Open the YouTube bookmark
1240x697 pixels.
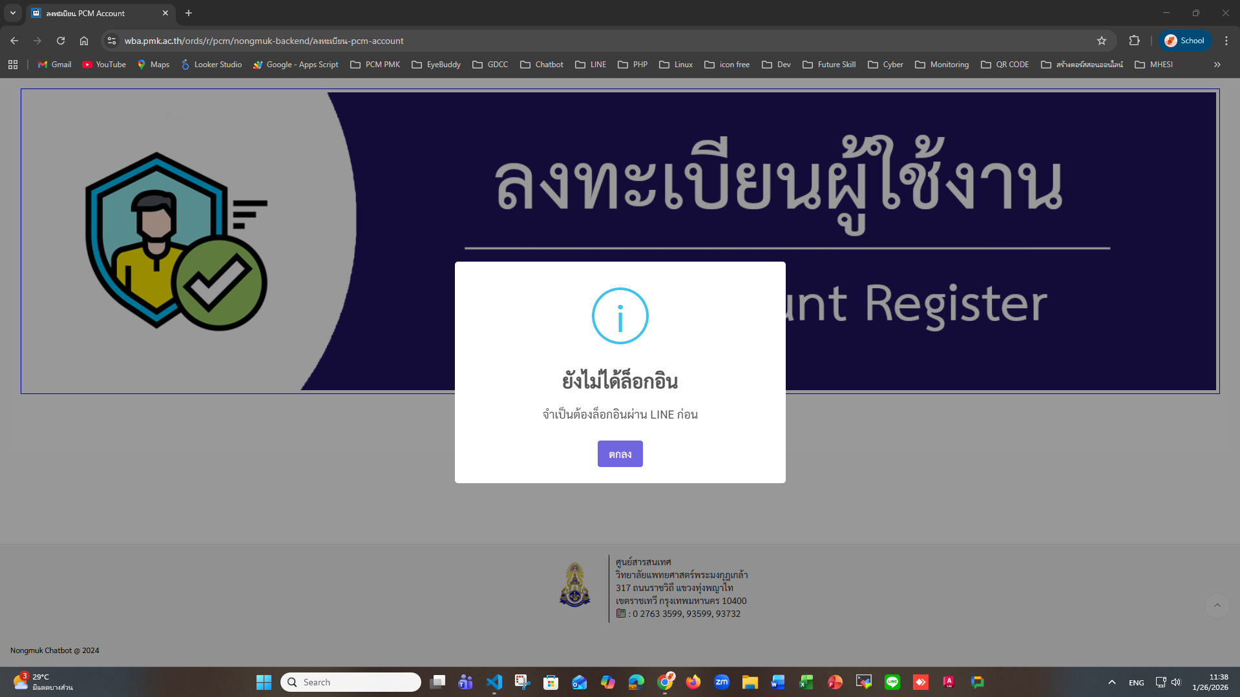tap(103, 64)
